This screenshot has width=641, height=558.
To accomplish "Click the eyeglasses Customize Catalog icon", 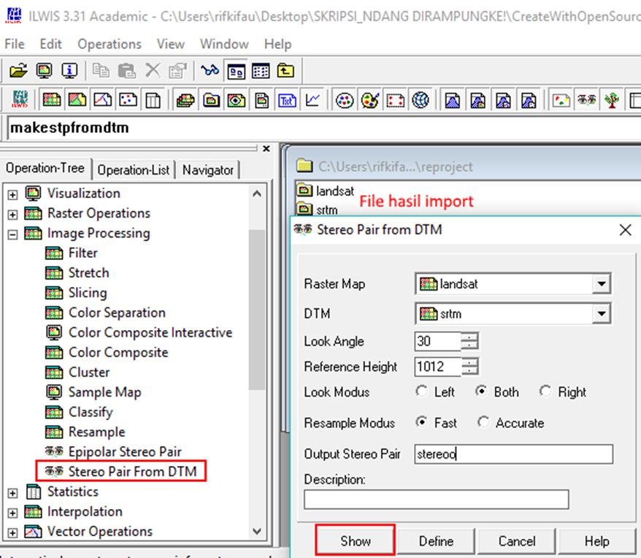I will [210, 71].
